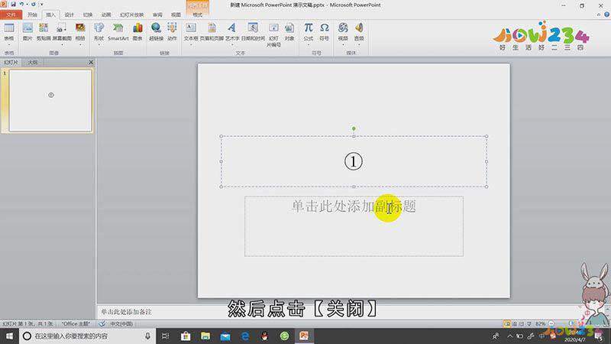Insert a picture from file
The image size is (611, 344).
(27, 32)
